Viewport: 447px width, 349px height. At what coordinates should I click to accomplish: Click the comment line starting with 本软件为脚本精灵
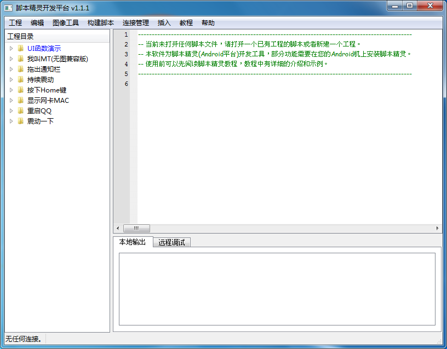point(275,54)
